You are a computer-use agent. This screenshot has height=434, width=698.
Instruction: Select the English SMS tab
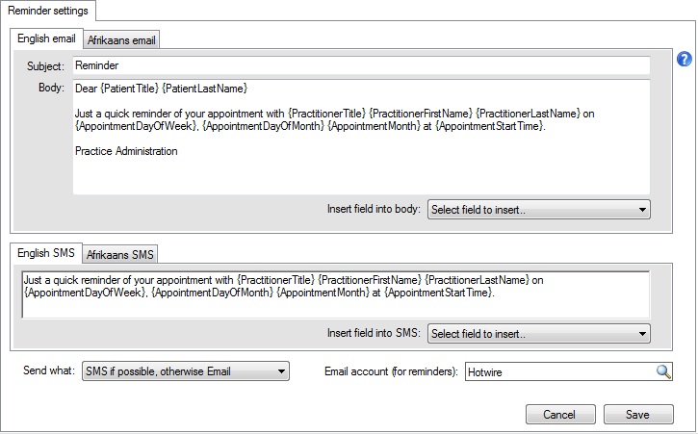(x=47, y=253)
